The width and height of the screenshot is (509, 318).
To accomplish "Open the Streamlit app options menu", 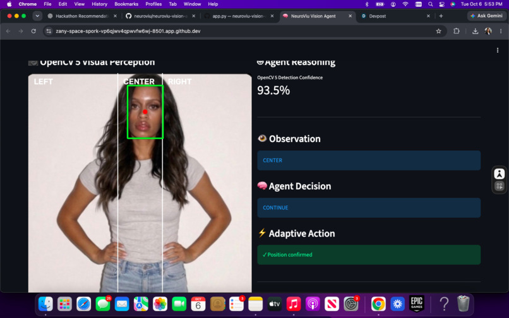I will click(x=497, y=50).
